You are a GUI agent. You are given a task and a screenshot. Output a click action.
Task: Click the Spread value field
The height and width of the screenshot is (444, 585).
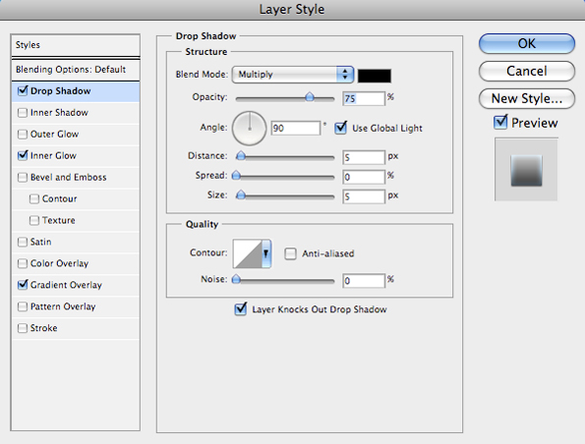[x=364, y=177]
